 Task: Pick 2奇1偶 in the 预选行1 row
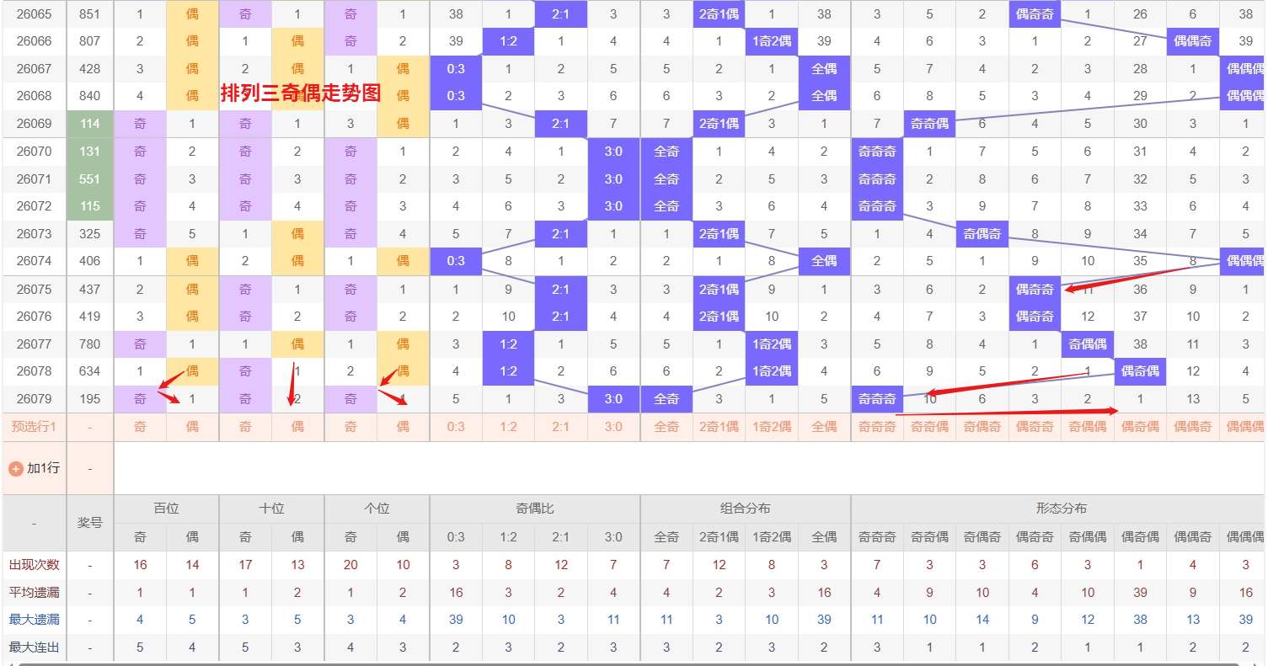tap(719, 427)
